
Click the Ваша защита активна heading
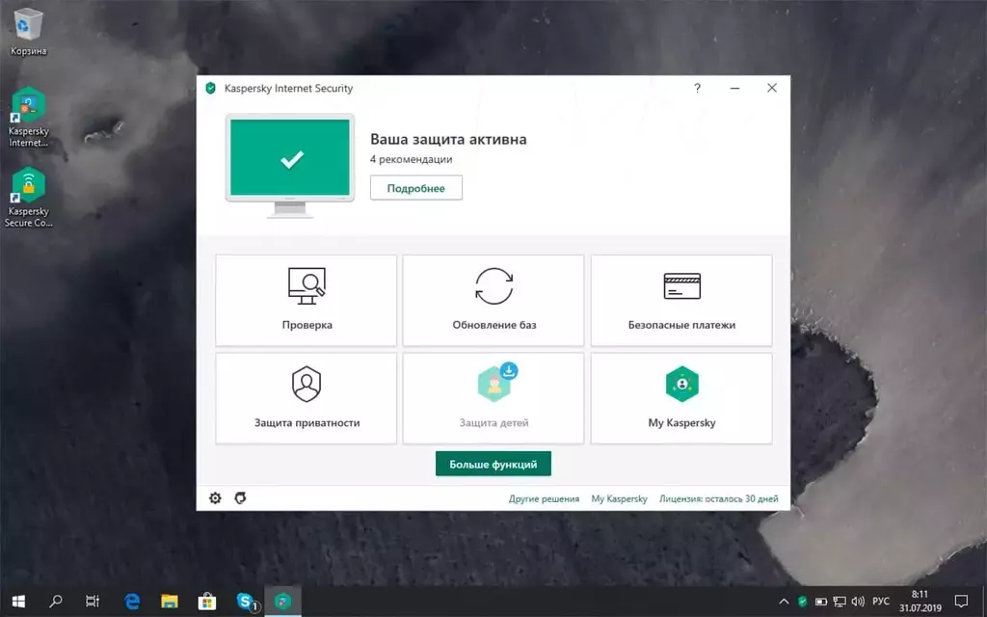pyautogui.click(x=448, y=139)
